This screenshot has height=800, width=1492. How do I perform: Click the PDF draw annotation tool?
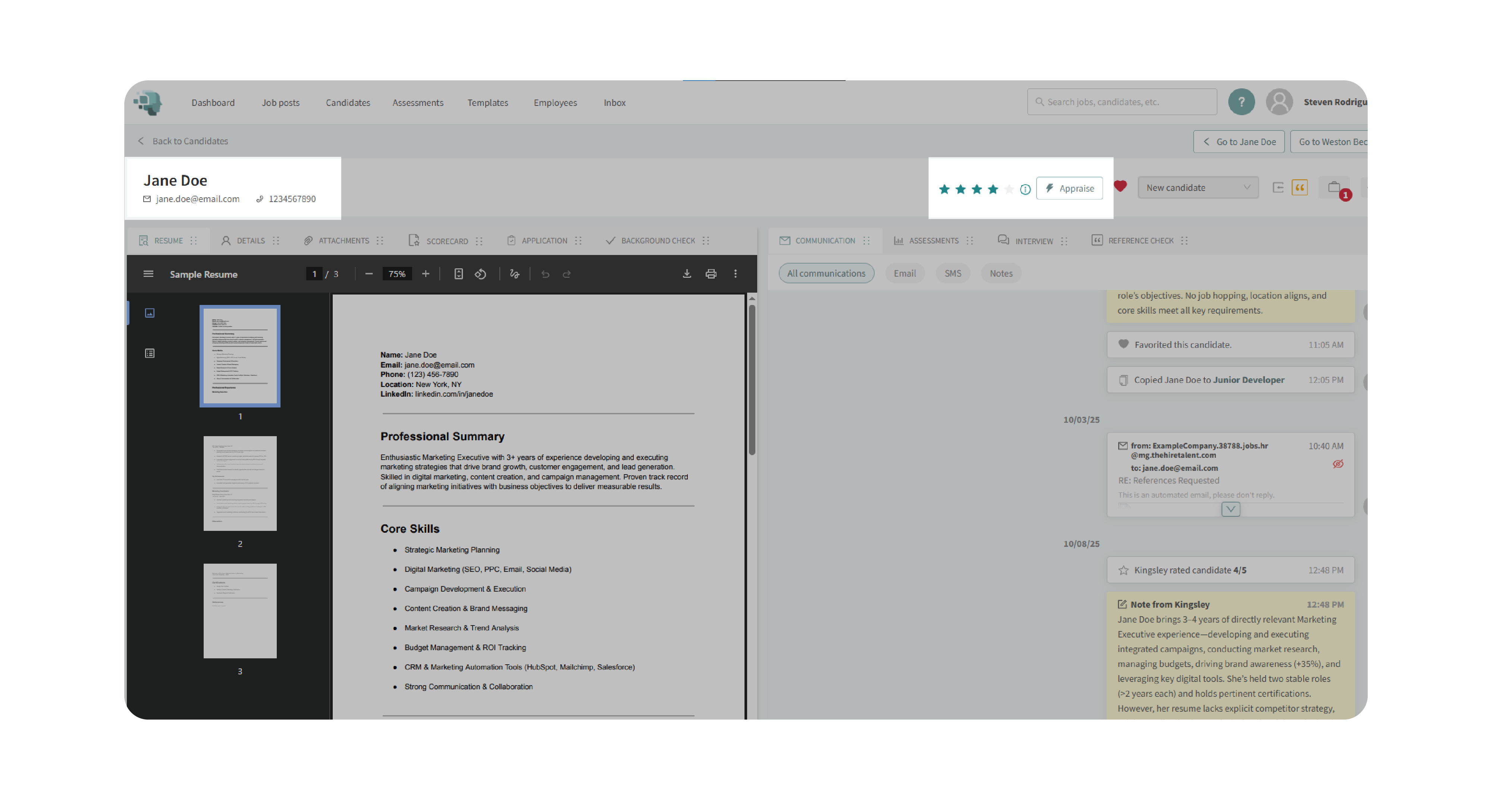[514, 274]
